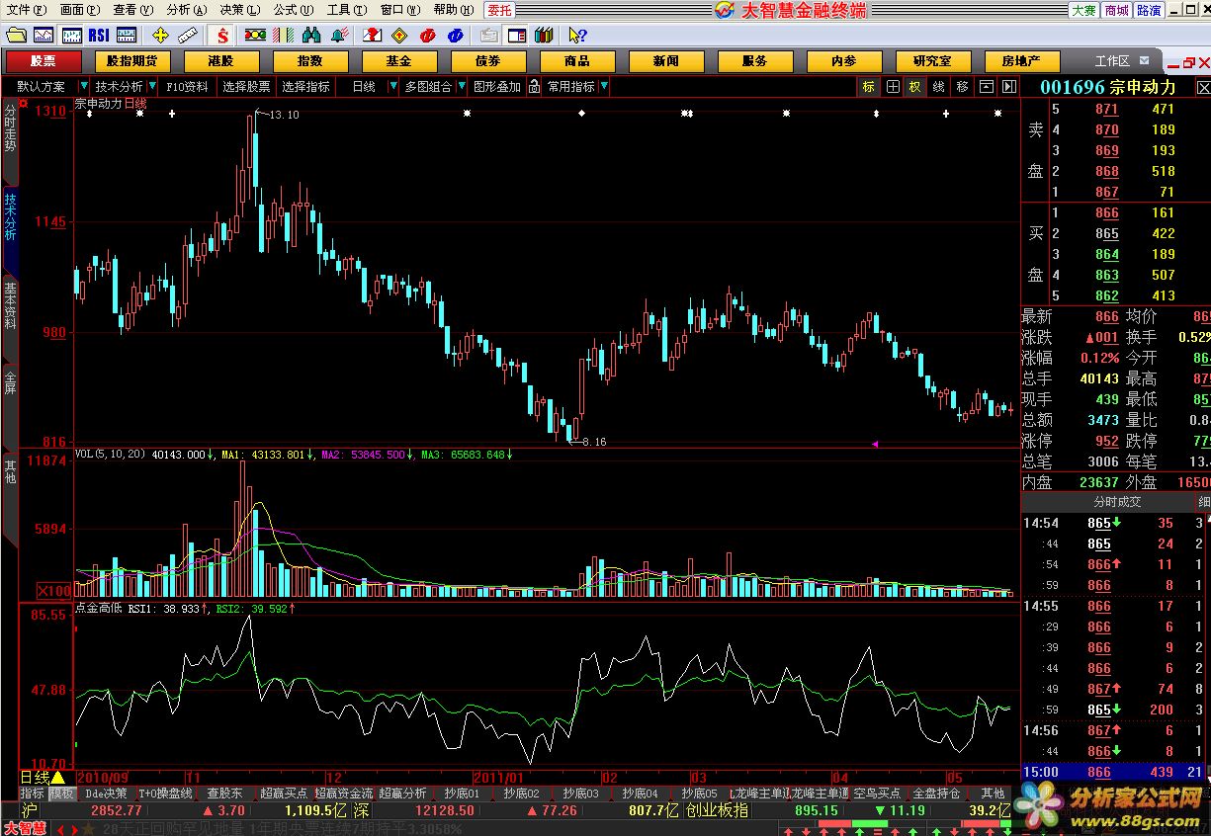The image size is (1211, 836).
Task: Click the 创业板指 index label in status bar
Action: [x=718, y=810]
